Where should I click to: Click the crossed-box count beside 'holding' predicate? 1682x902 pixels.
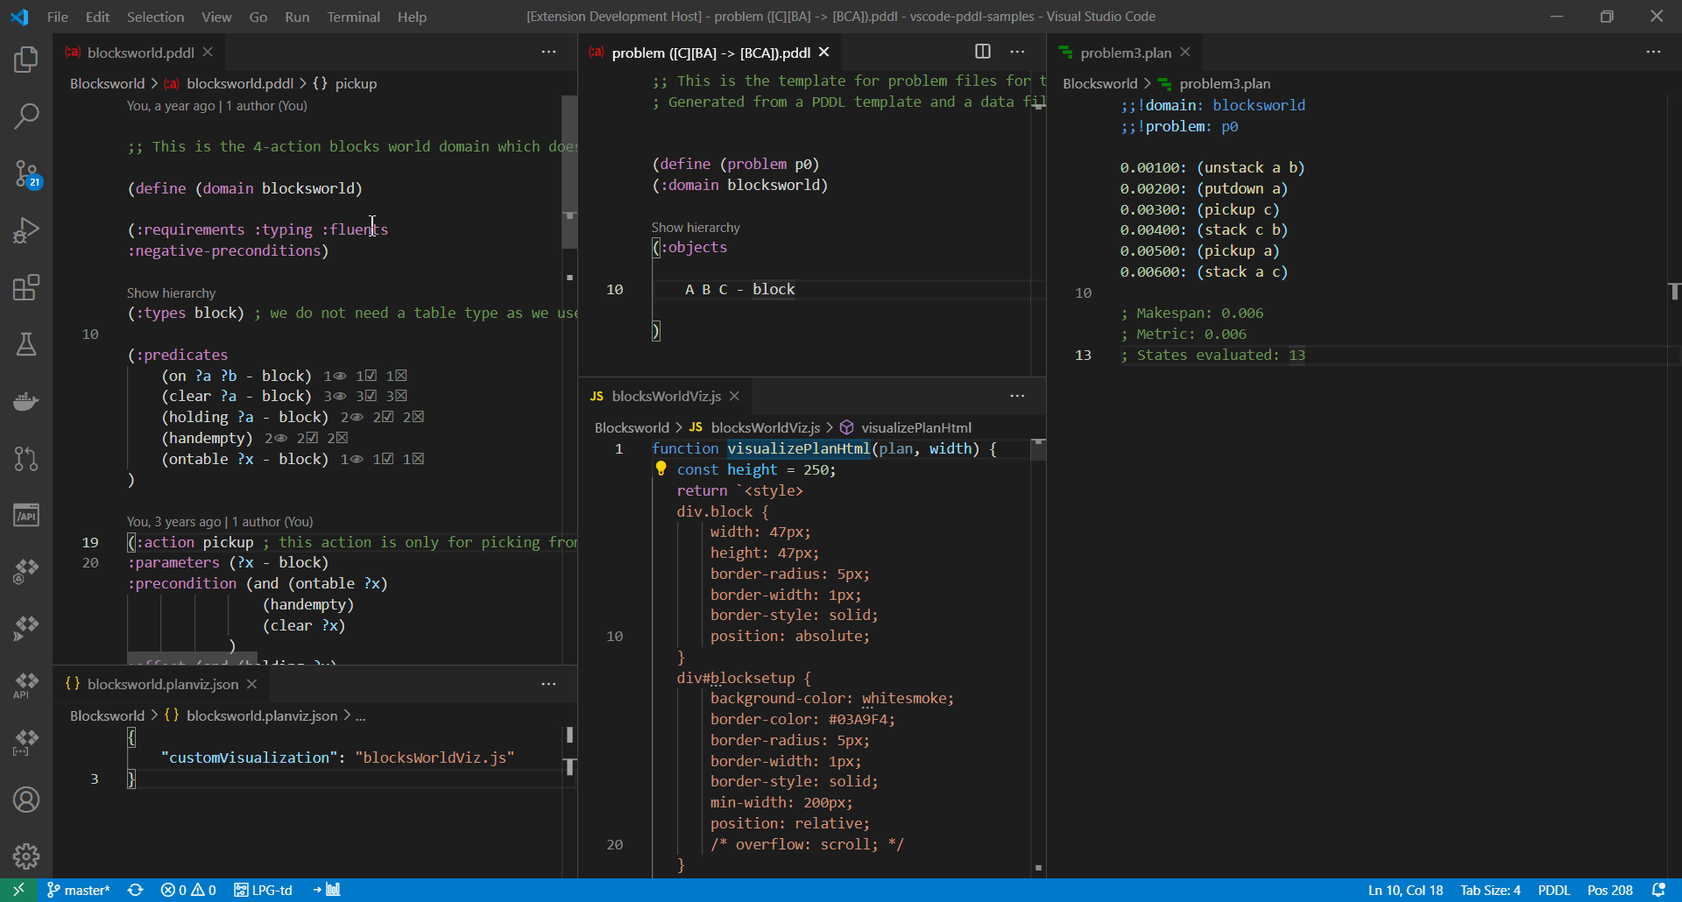[x=413, y=418]
